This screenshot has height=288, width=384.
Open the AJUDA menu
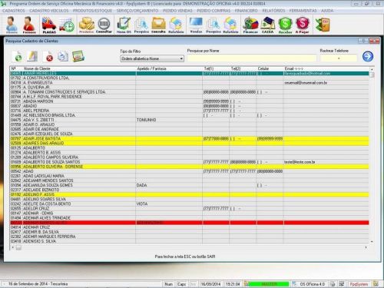(327, 11)
